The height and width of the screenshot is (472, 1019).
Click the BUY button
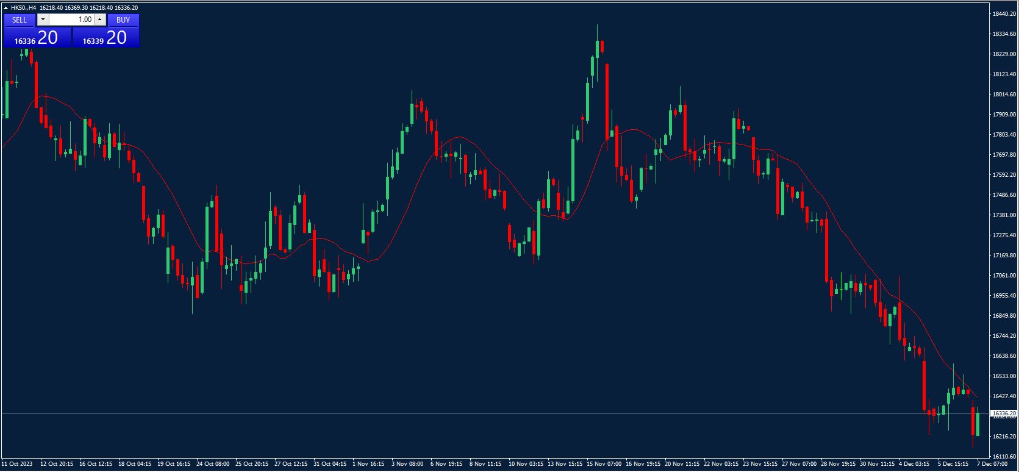point(123,20)
